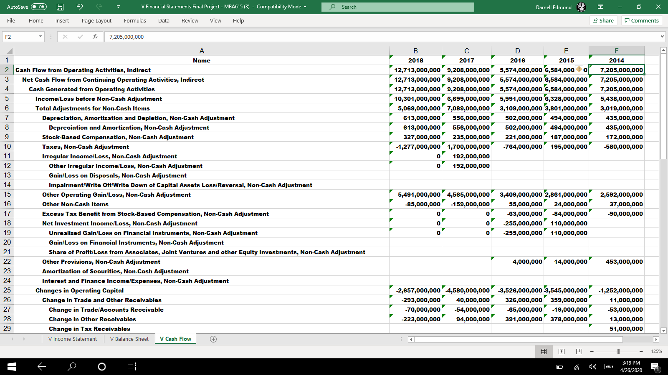Switch to V Balance Sheet tab

pos(129,339)
